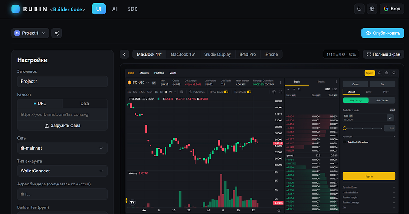Open the language globe icon in the header

click(372, 9)
